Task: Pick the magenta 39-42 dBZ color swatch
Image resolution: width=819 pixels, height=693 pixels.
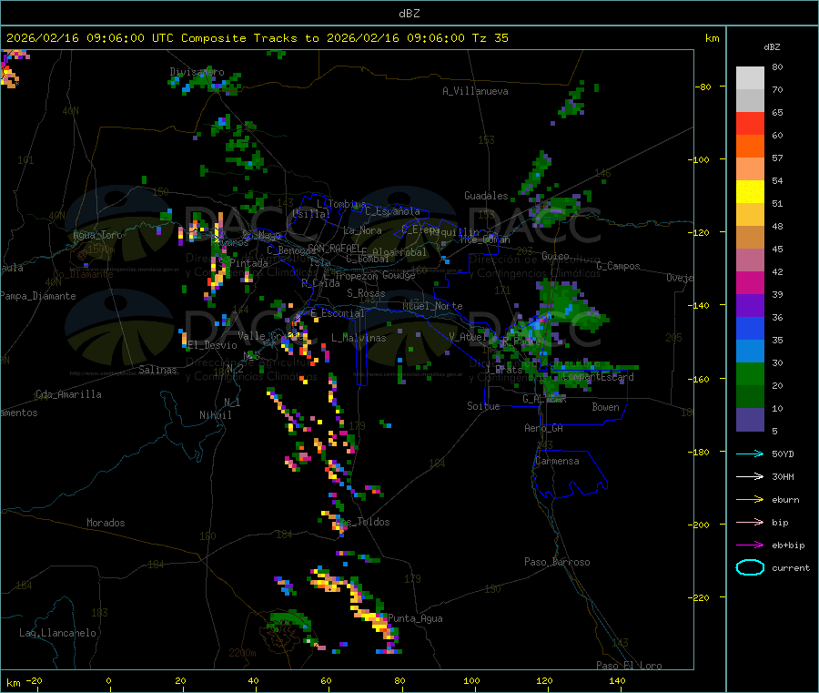Action: click(750, 282)
